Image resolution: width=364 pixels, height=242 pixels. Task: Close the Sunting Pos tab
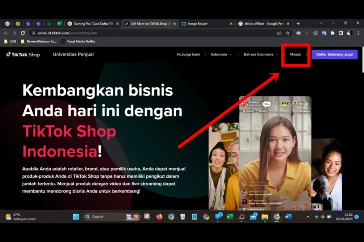click(x=117, y=24)
